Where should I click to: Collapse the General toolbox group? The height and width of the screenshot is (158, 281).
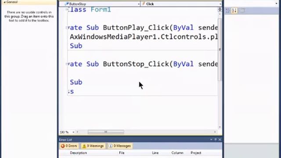pos(4,2)
